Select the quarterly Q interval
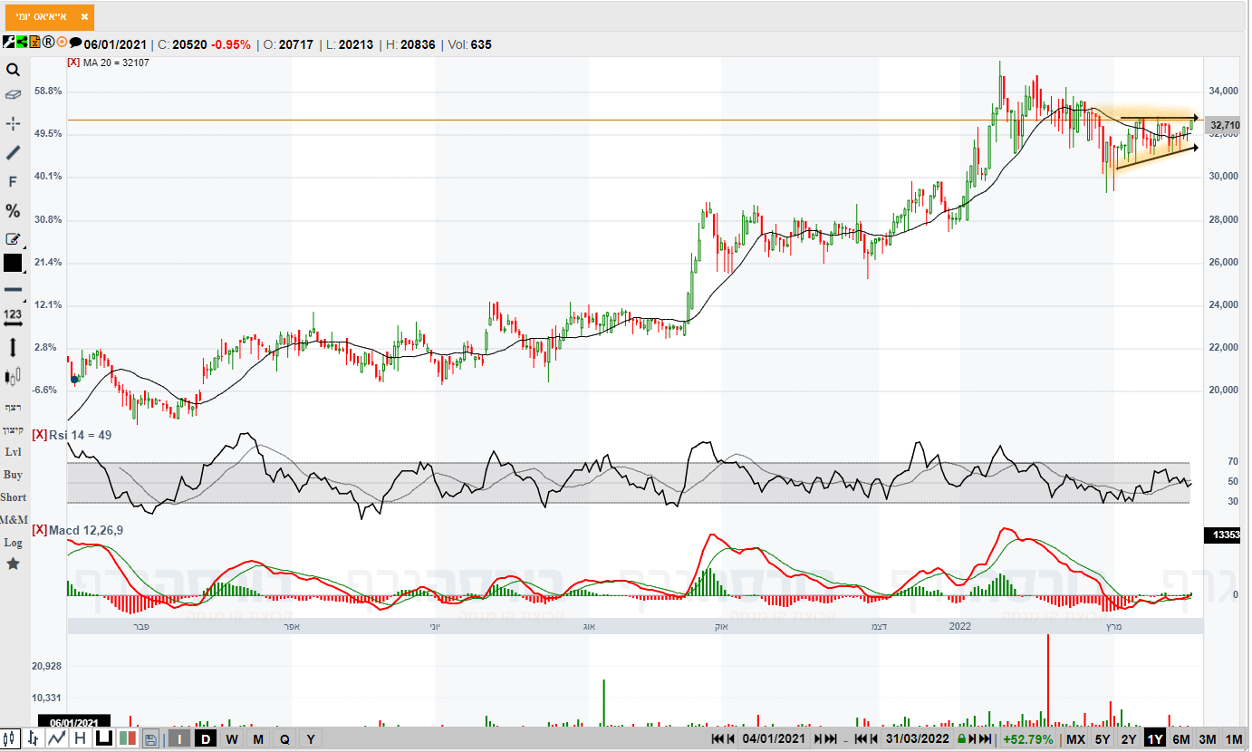1252x752 pixels. tap(284, 738)
